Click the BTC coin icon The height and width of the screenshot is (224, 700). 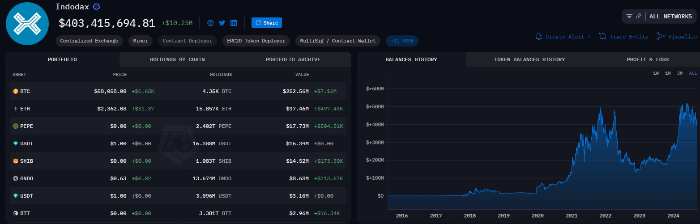coord(16,91)
